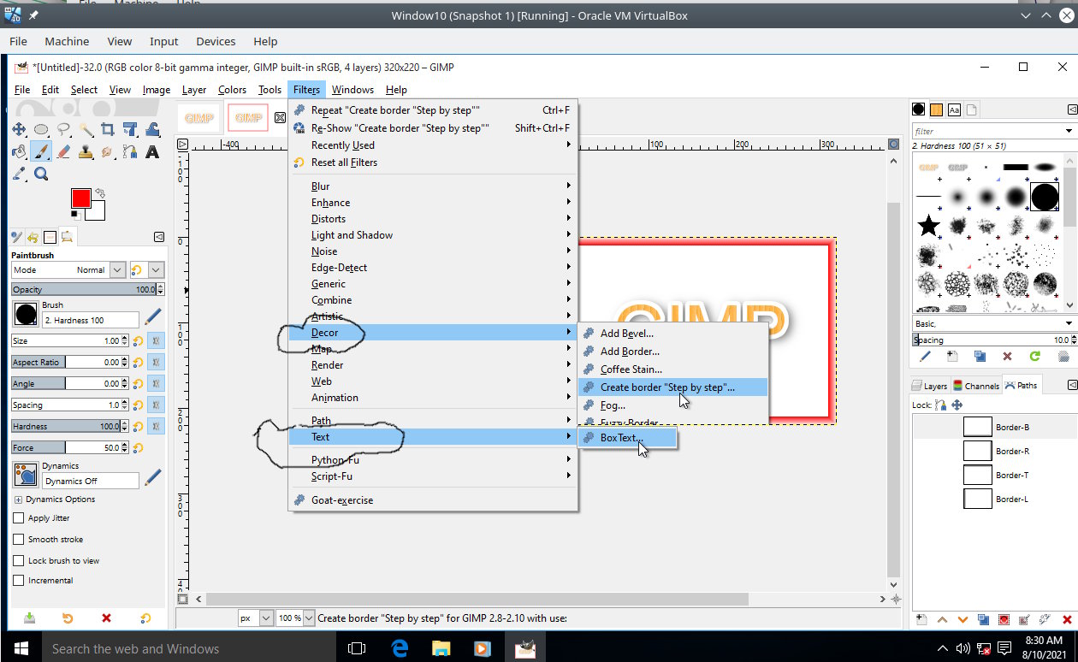Click the red foreground color swatch
1078x662 pixels.
[x=80, y=198]
